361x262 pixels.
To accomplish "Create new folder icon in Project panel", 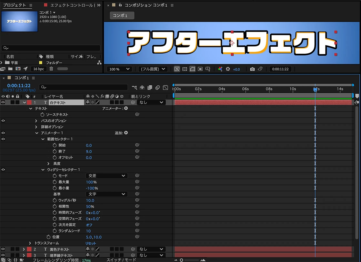I will (10, 69).
